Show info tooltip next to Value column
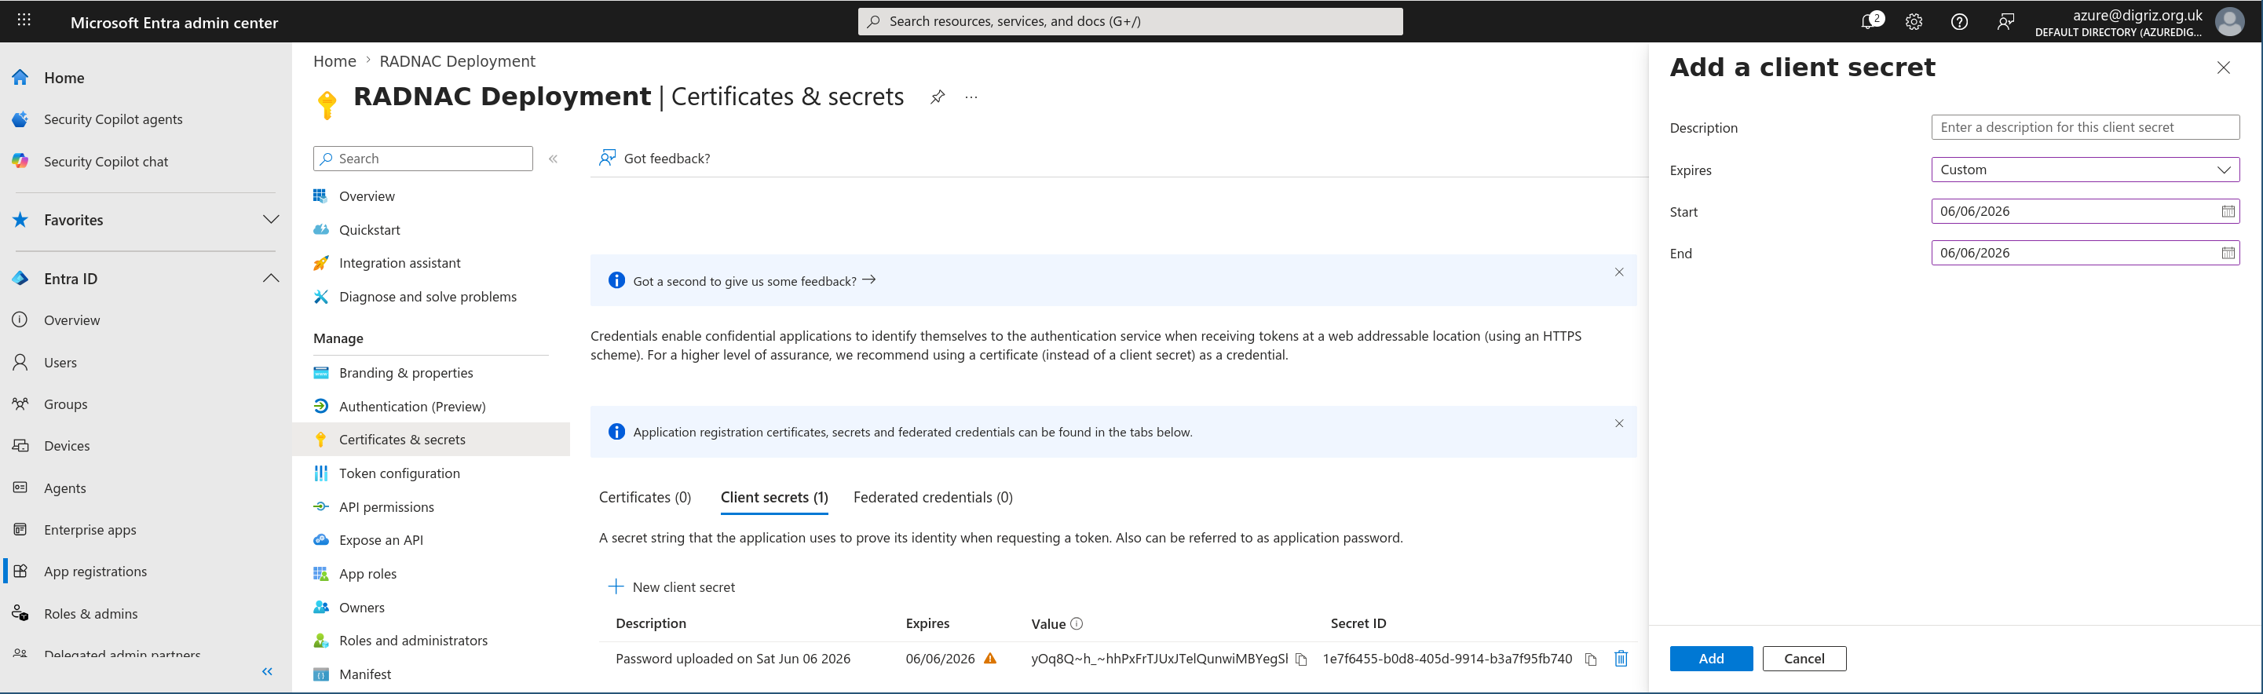This screenshot has height=694, width=2263. (x=1077, y=623)
